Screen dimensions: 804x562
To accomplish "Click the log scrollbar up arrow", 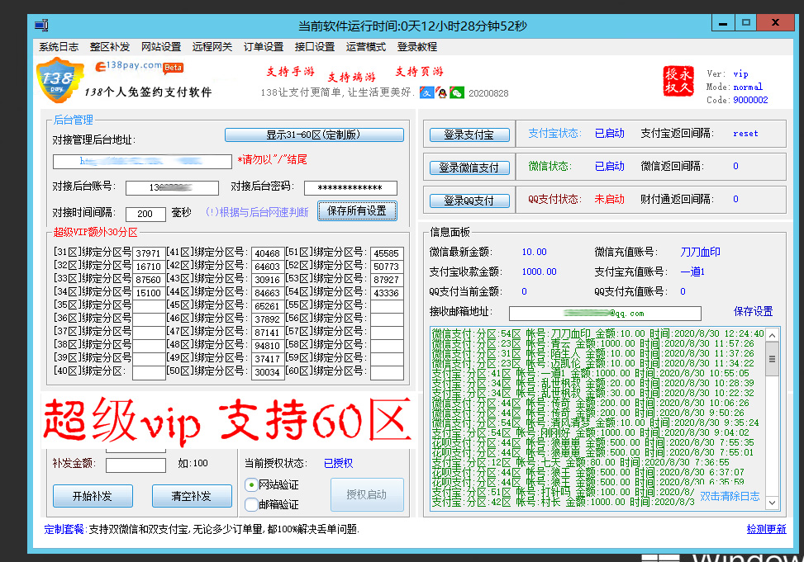I will click(x=772, y=336).
